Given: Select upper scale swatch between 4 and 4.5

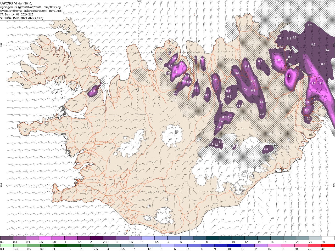Looking at the screenshot, I should pos(148,238).
